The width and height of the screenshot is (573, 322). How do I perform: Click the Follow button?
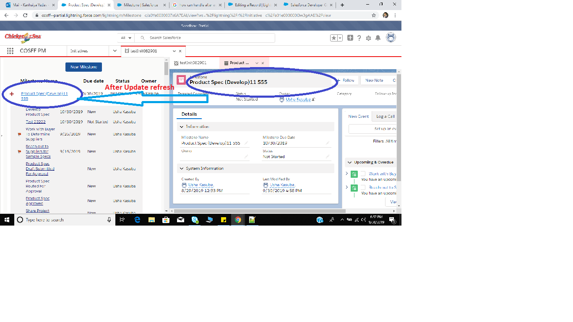click(346, 80)
